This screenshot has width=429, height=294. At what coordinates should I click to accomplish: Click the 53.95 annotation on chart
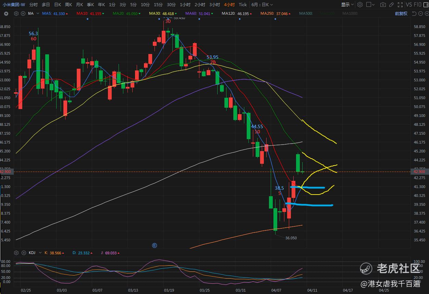(212, 57)
